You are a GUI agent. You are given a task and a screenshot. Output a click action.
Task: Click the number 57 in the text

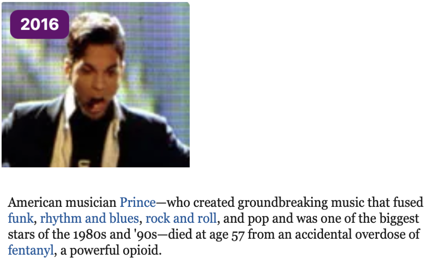pyautogui.click(x=237, y=234)
